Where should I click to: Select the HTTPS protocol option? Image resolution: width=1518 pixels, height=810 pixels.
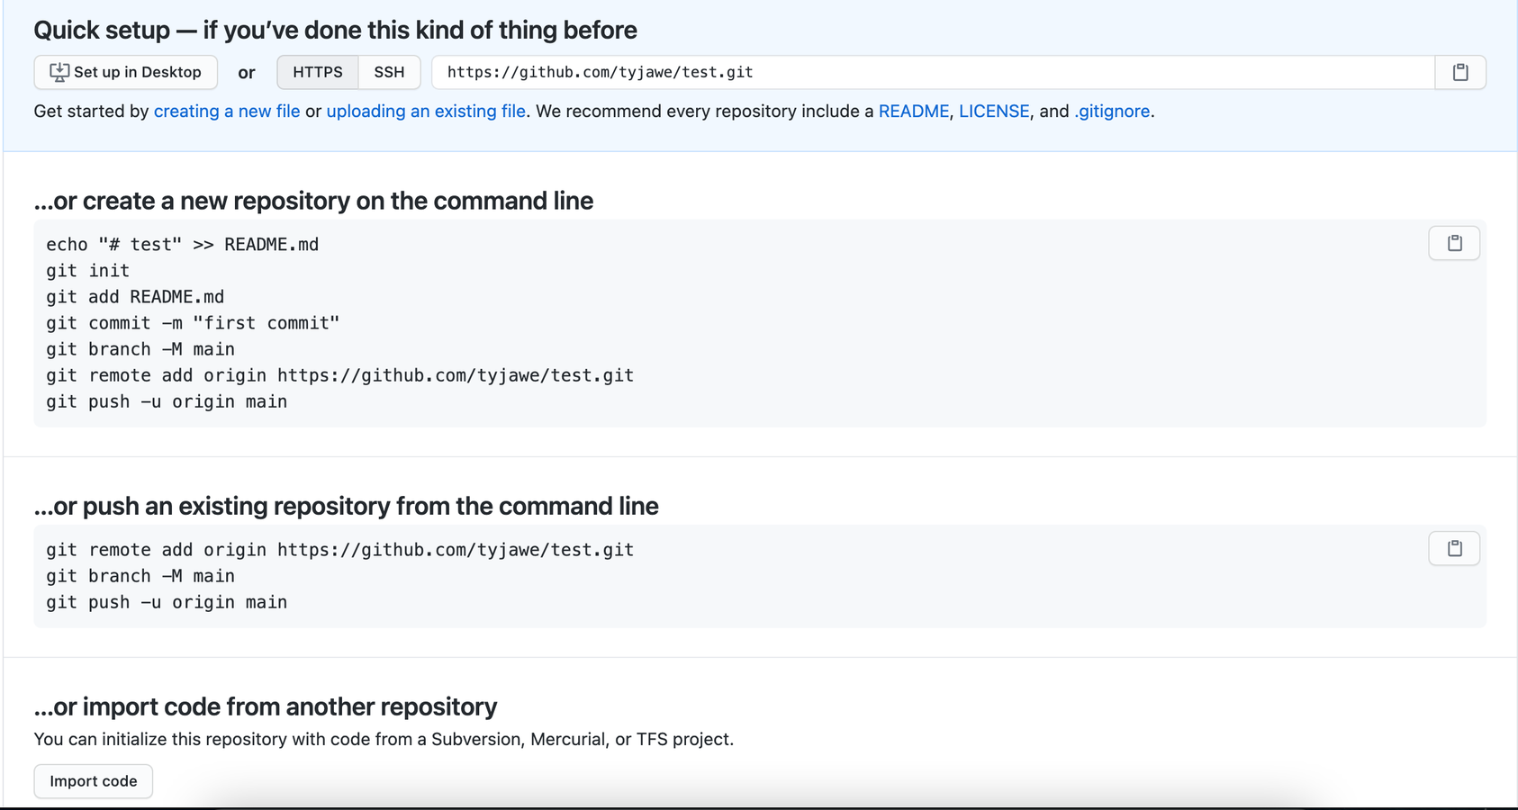[318, 72]
